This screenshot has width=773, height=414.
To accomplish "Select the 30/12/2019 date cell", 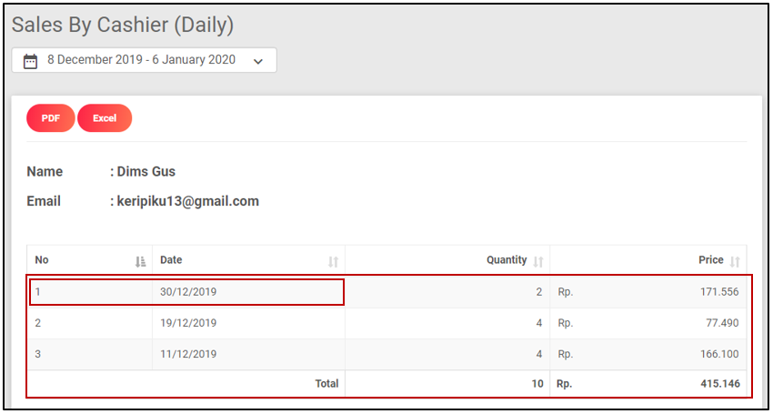I will (188, 292).
